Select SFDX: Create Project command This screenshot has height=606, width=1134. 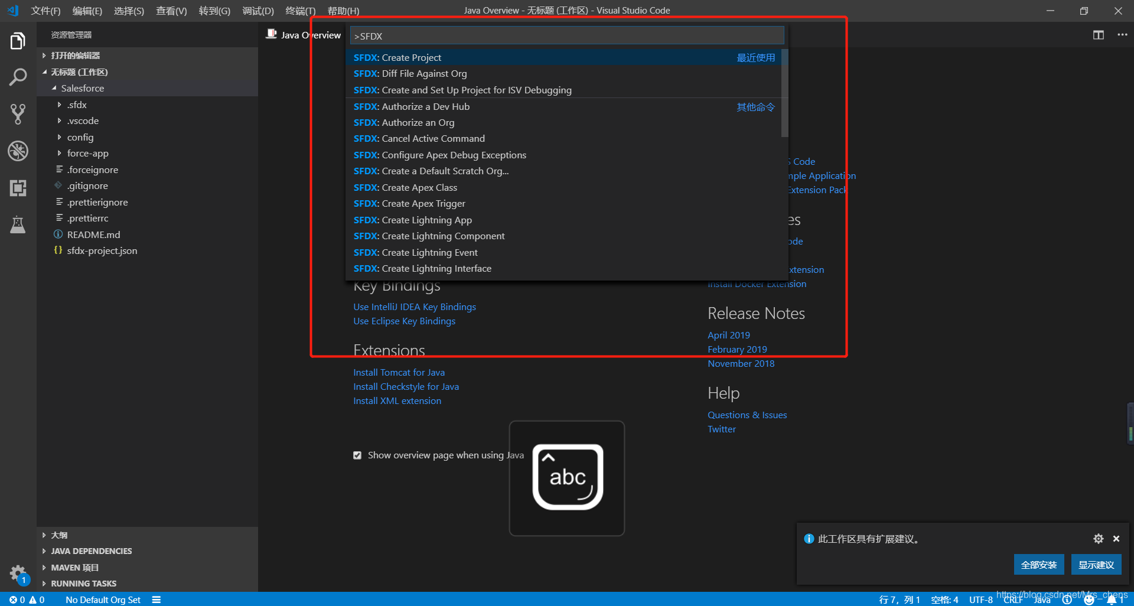coord(563,57)
